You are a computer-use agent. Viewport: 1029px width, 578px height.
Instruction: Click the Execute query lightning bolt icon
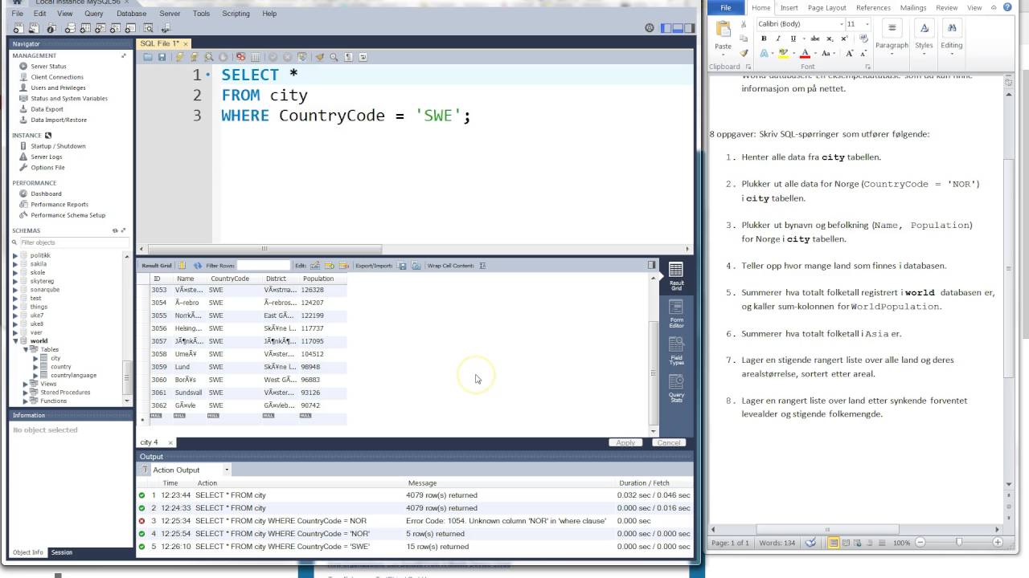tap(179, 57)
